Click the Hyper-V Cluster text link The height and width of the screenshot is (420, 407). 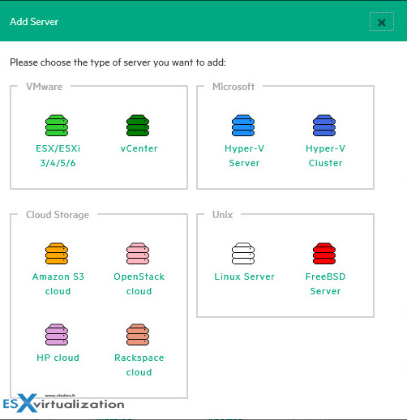click(x=325, y=156)
